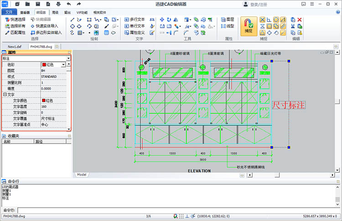This screenshot has height=221, width=342.
Task: Click the Mirror tool icon
Action: (176, 20)
